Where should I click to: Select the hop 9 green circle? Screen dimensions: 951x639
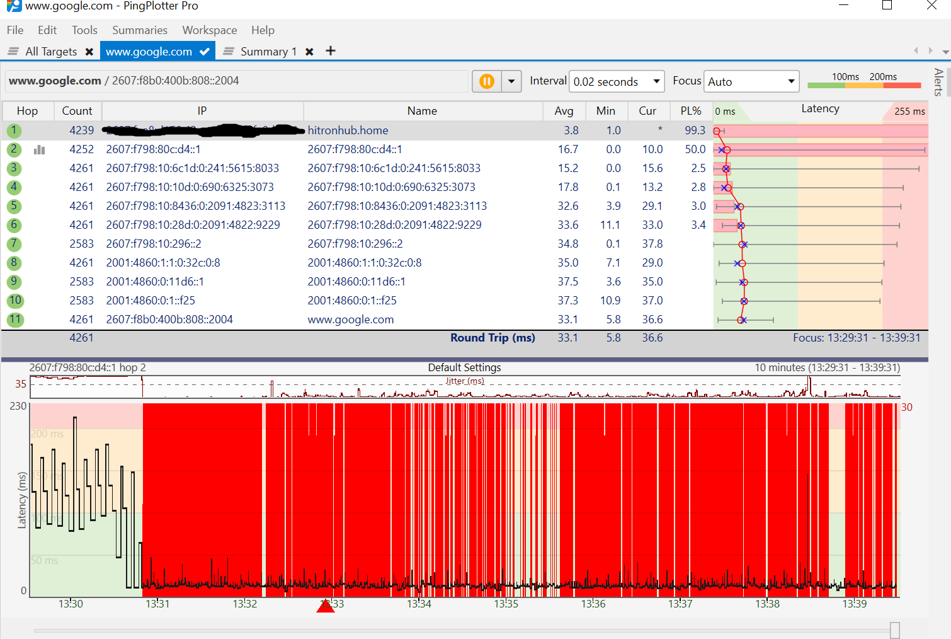coord(14,282)
